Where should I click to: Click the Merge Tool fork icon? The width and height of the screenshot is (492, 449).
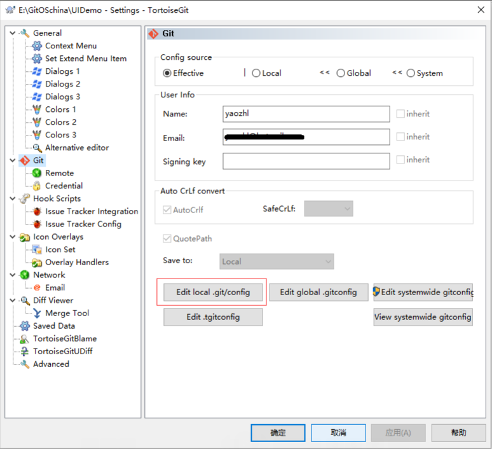click(37, 314)
